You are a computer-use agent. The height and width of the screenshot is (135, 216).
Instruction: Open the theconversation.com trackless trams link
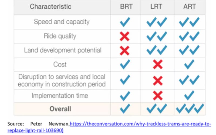(x=140, y=124)
